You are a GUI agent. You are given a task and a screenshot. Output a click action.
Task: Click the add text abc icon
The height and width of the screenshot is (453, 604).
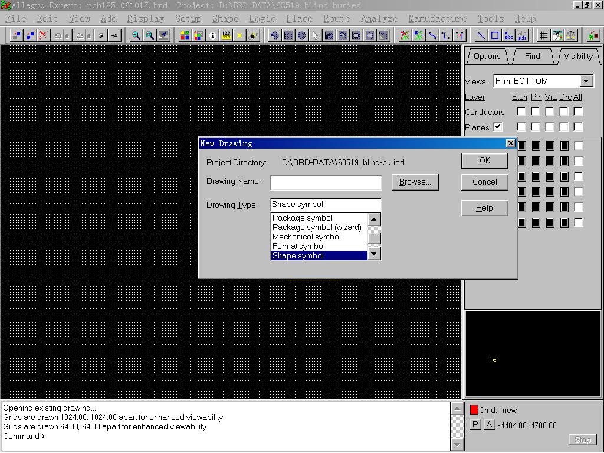pyautogui.click(x=508, y=35)
